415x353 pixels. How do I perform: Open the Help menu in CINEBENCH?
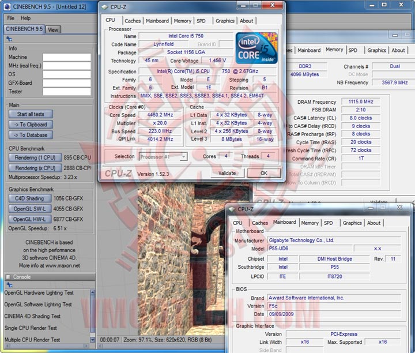(26, 18)
